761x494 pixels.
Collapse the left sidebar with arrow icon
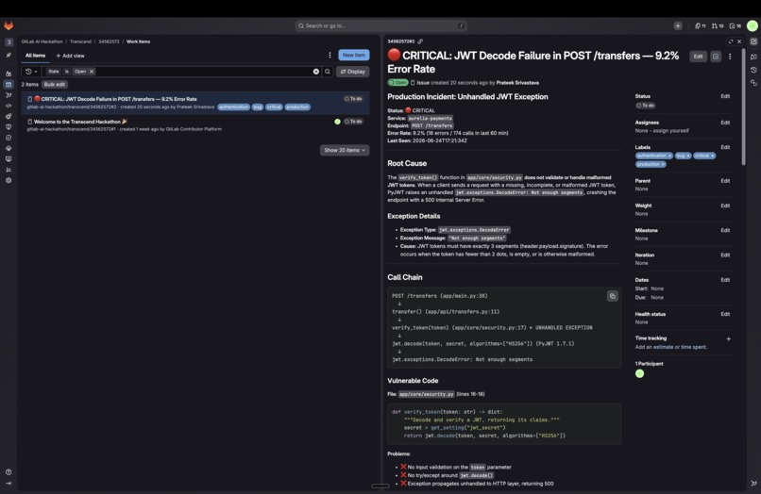[x=8, y=483]
